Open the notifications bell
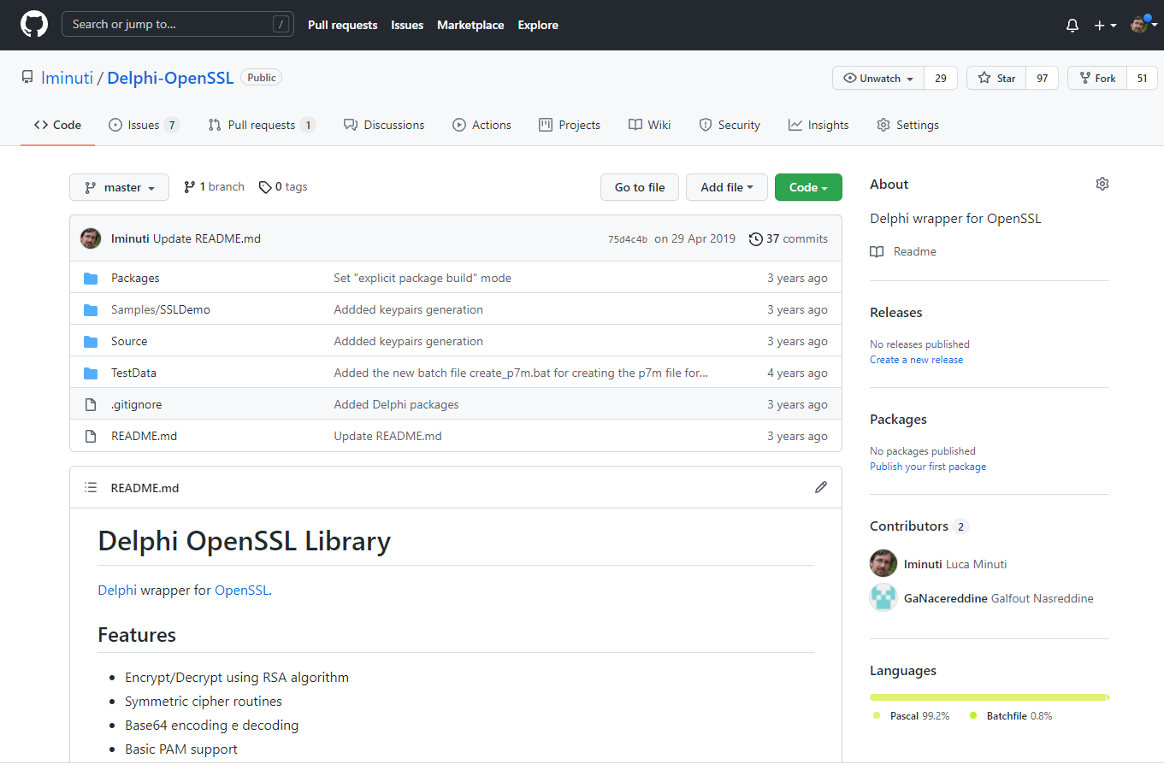The image size is (1164, 764). [1072, 26]
